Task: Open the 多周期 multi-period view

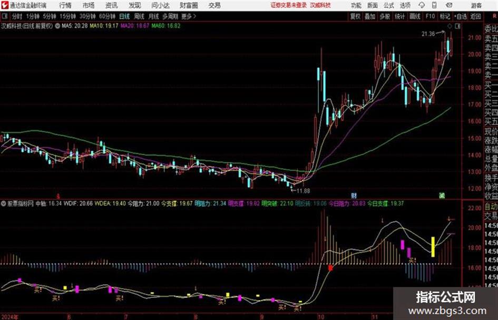Action: [170, 16]
